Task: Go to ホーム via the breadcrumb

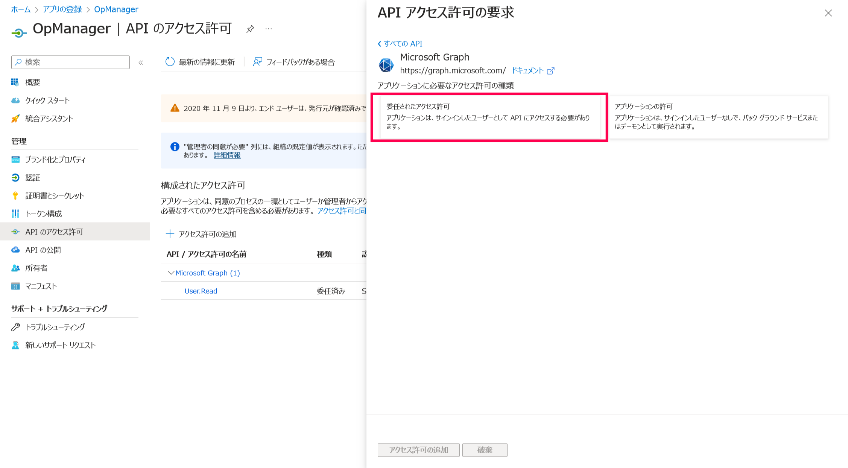Action: coord(21,9)
